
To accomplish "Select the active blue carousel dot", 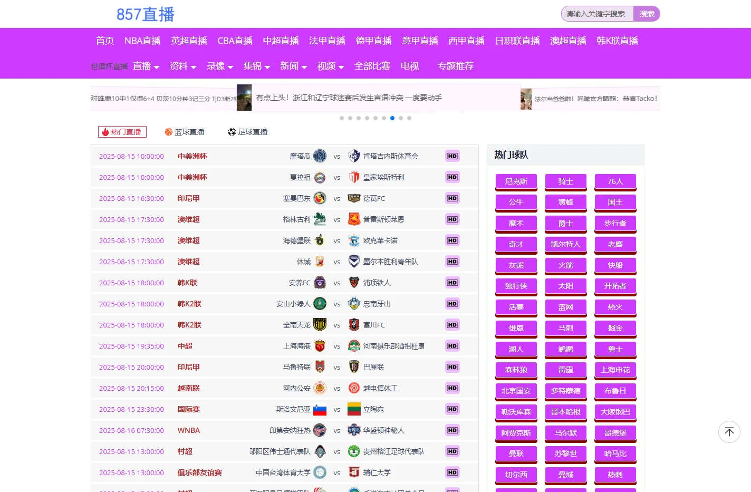I will 392,118.
